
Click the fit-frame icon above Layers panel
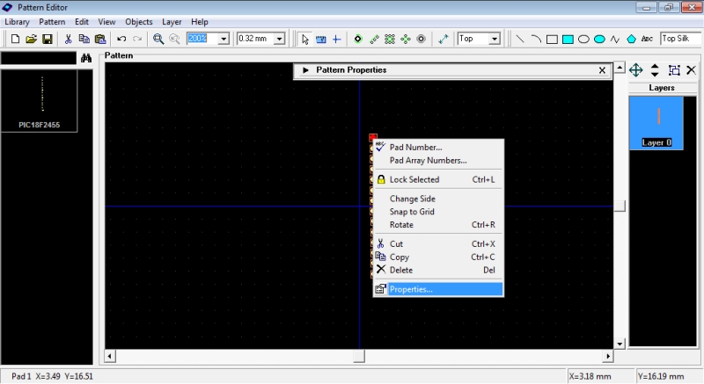pos(674,70)
